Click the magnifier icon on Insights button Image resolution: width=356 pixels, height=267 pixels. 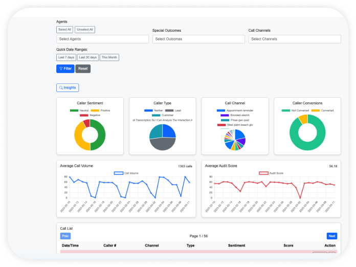61,88
